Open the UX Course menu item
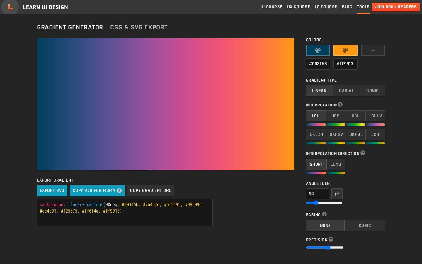Image resolution: width=422 pixels, height=264 pixels. coord(298,7)
